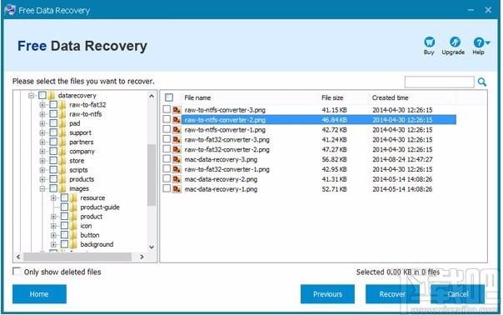The width and height of the screenshot is (503, 315).
Task: Check the box for raw-to-fat32-converter-2.png
Action: click(167, 149)
